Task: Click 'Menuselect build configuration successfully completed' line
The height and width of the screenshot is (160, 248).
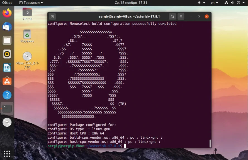Action: pyautogui.click(x=112, y=24)
